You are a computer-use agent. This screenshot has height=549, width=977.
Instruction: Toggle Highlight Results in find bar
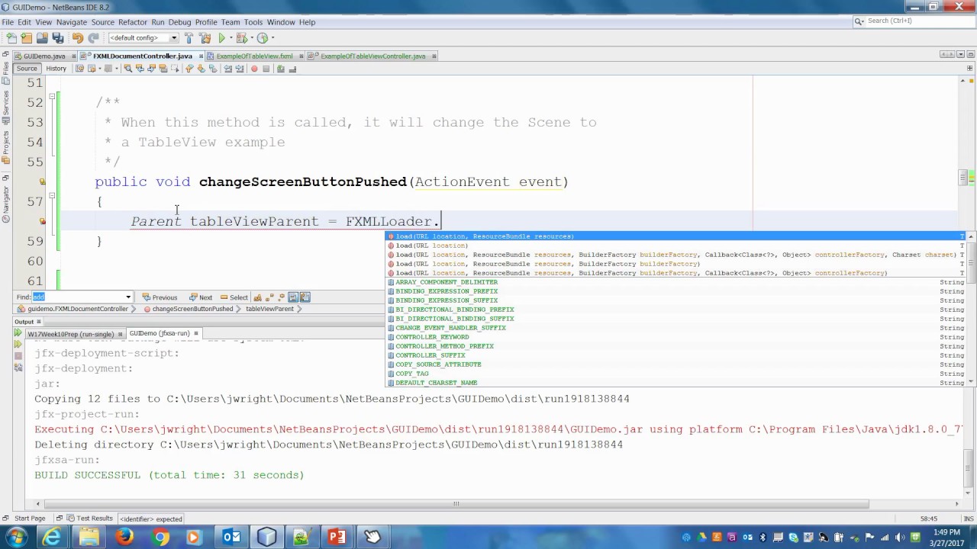(293, 297)
